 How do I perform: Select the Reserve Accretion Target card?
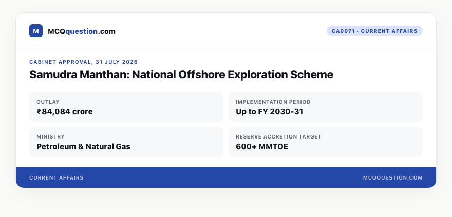click(326, 142)
